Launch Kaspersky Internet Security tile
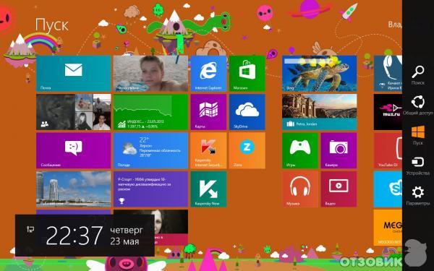The width and height of the screenshot is (434, 271). coord(208,150)
